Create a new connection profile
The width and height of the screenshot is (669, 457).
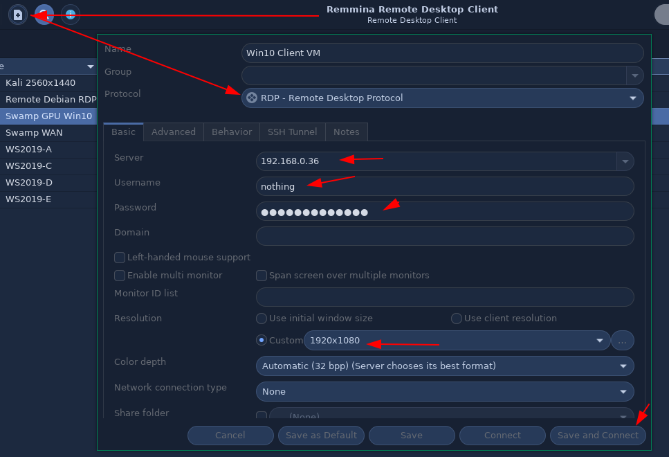point(18,15)
